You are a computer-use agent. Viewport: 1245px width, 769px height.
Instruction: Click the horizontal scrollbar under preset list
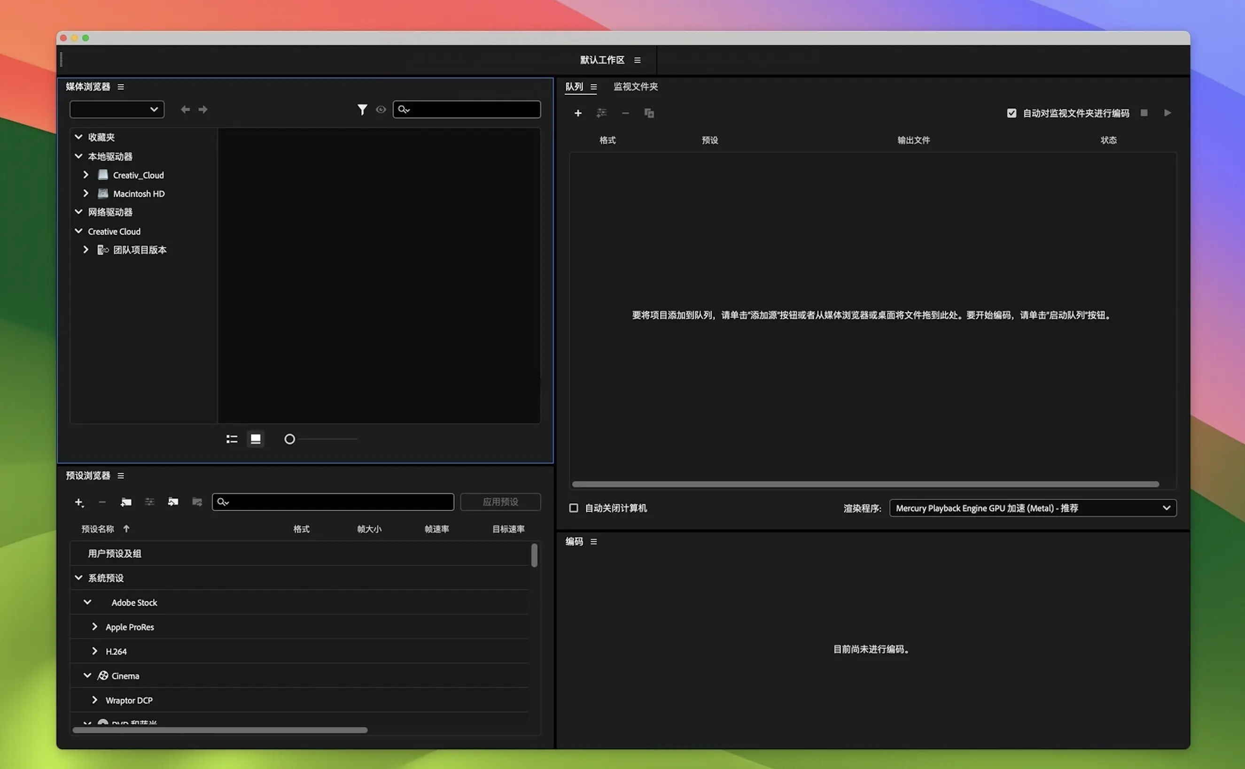pos(220,731)
